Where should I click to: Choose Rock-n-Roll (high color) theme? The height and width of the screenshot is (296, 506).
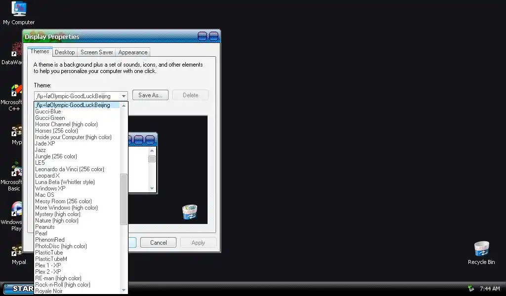pyautogui.click(x=77, y=285)
